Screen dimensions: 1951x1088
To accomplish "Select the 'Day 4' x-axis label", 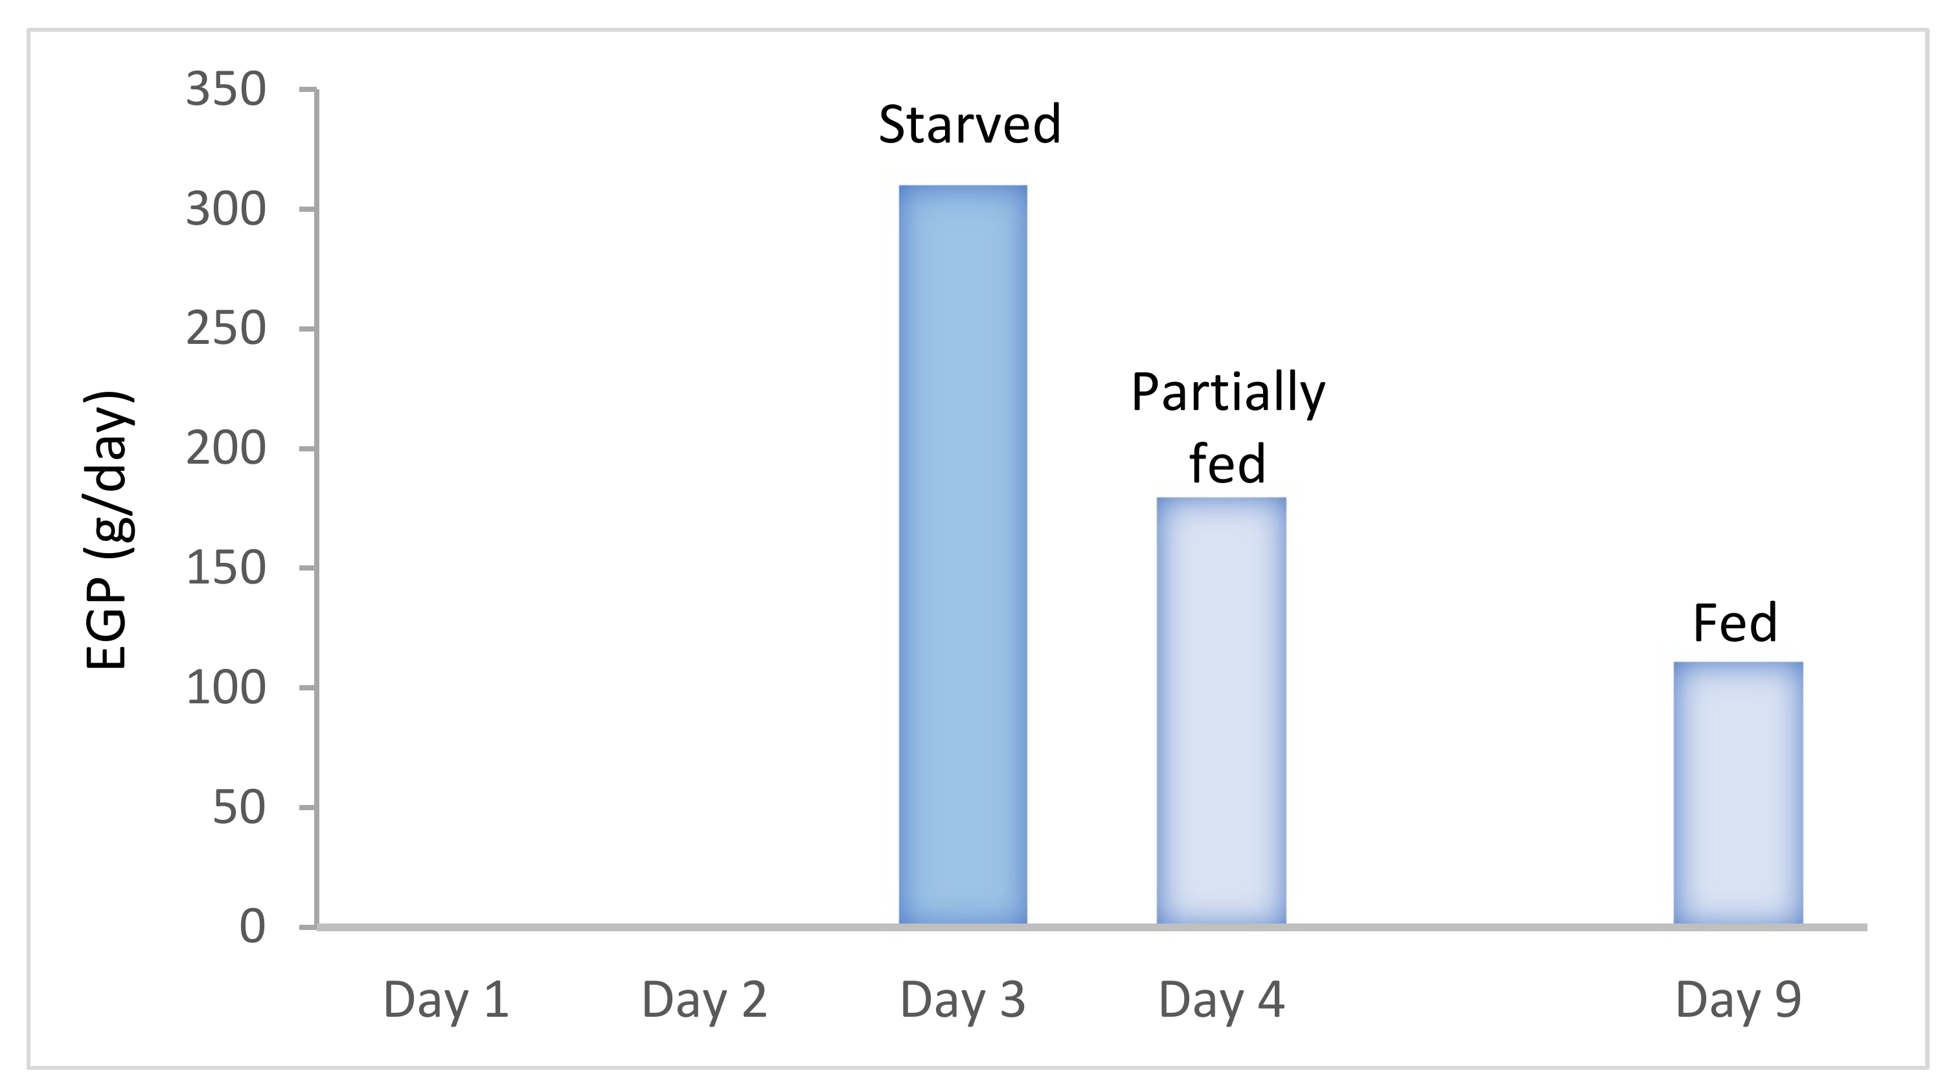I will click(1221, 999).
